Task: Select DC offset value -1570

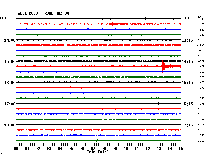Action: pyautogui.click(x=201, y=40)
